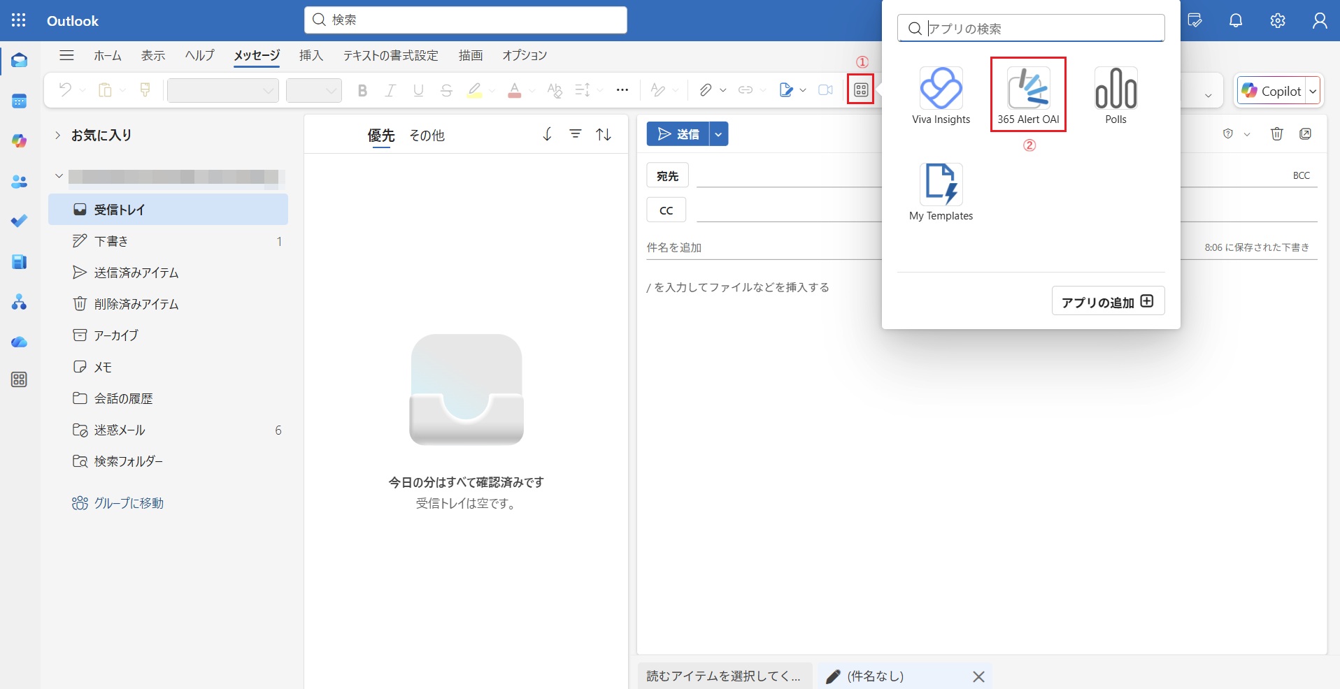The image size is (1340, 689).
Task: Open the Copilot dropdown arrow
Action: coord(1313,91)
